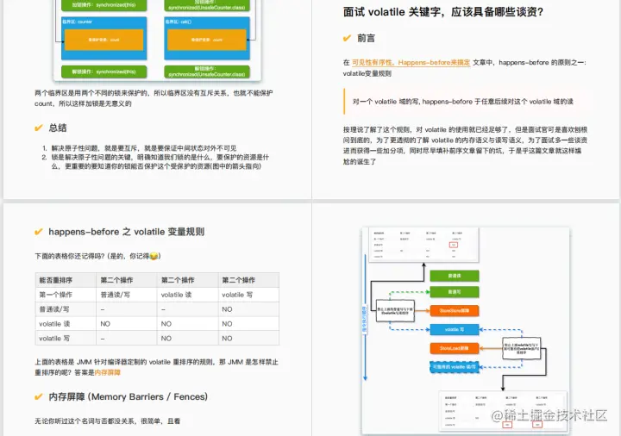Click the green 普通读 box in the diagram
The height and width of the screenshot is (436, 621).
click(x=455, y=276)
